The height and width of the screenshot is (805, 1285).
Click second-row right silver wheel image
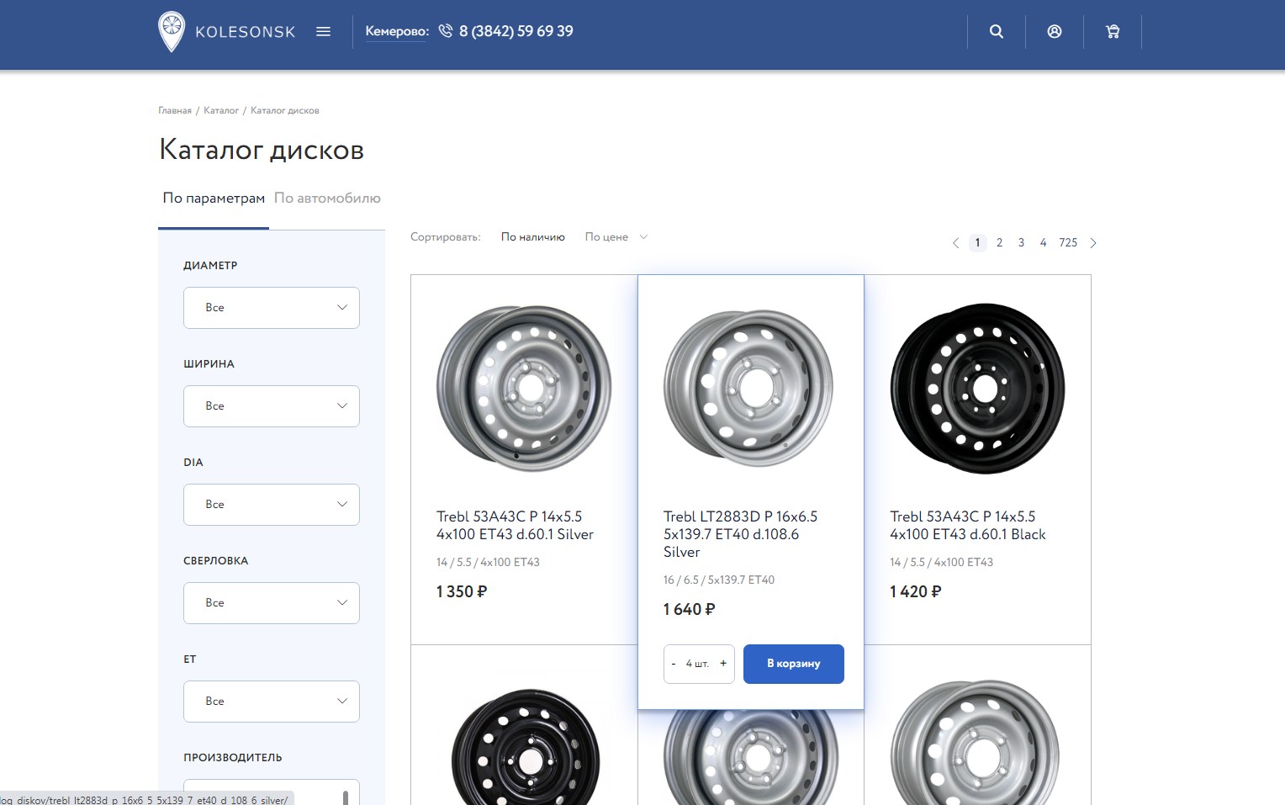[976, 744]
